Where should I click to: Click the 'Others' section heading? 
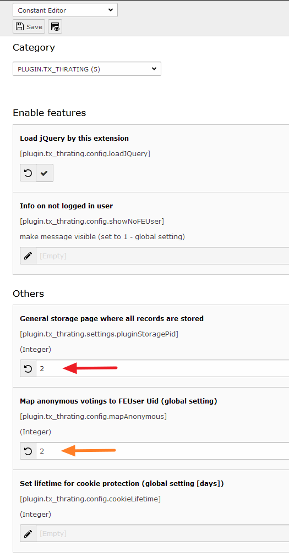coord(29,294)
